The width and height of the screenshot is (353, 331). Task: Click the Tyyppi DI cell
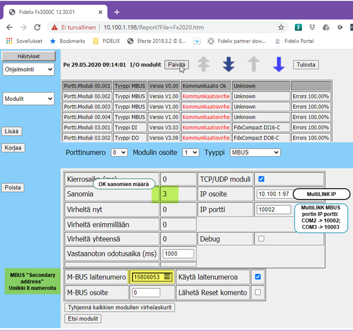coord(130,128)
